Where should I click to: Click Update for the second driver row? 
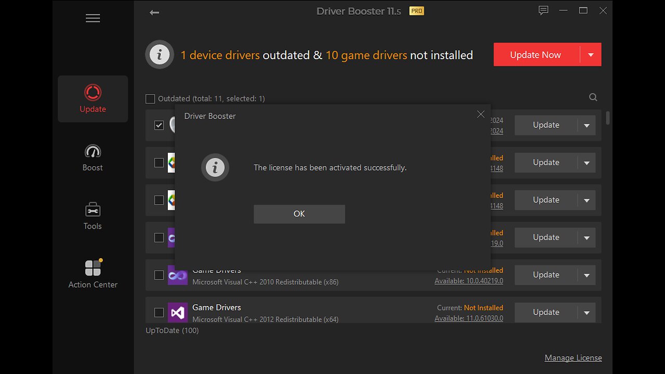click(x=546, y=163)
